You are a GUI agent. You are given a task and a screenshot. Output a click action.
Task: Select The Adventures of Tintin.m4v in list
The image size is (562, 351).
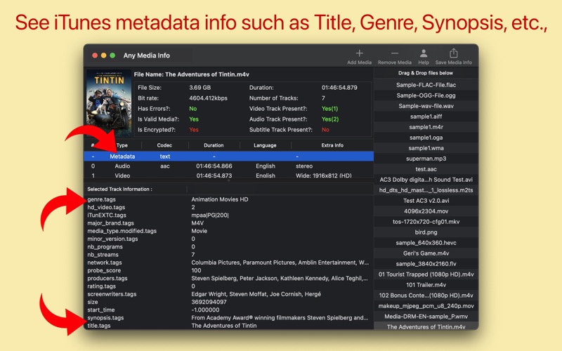tap(426, 326)
